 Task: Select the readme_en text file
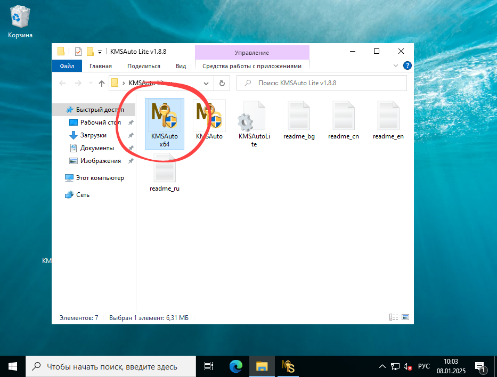[388, 116]
